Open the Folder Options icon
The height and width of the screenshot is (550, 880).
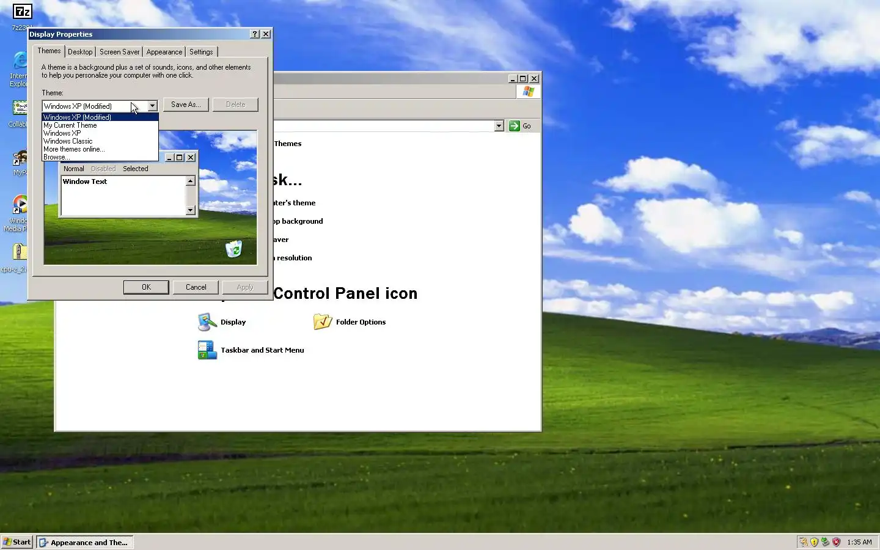[323, 322]
